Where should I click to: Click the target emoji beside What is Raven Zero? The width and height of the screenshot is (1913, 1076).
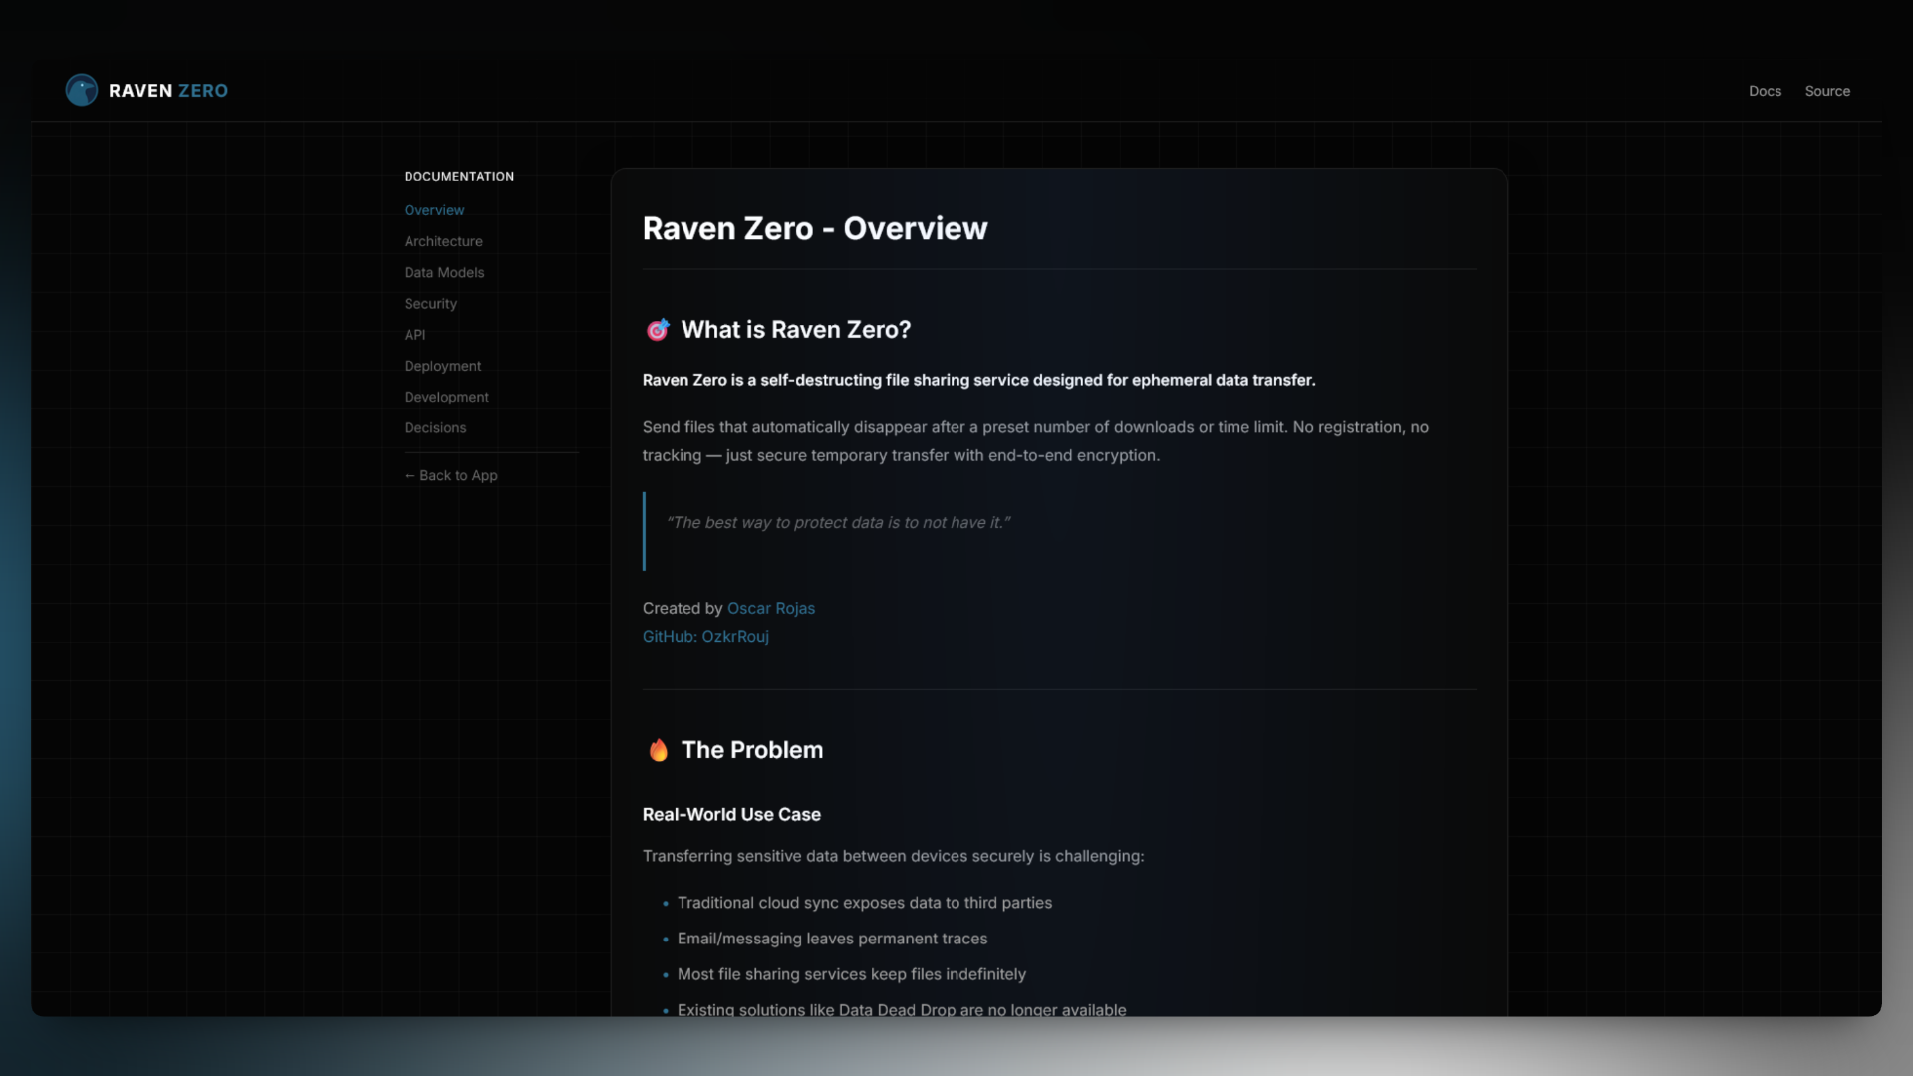click(658, 330)
